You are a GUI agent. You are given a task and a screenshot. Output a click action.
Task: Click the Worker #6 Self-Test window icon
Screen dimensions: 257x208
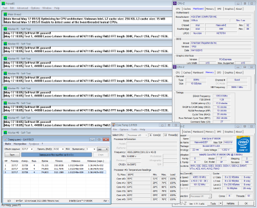click(x=5, y=103)
